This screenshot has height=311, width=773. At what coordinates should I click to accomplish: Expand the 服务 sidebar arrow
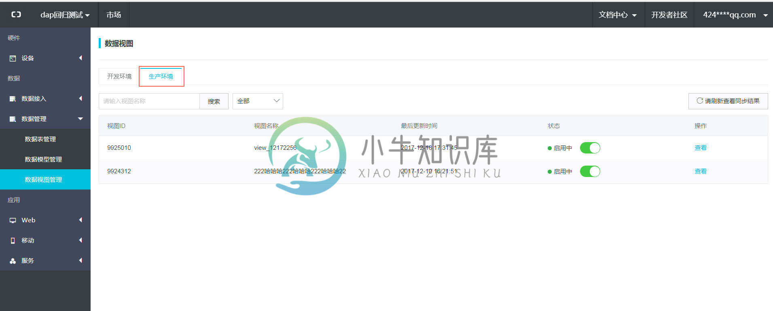pyautogui.click(x=80, y=260)
